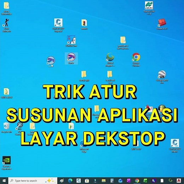
Task: Click the Topcon Link v.7.5 icon
Action: (x=149, y=8)
